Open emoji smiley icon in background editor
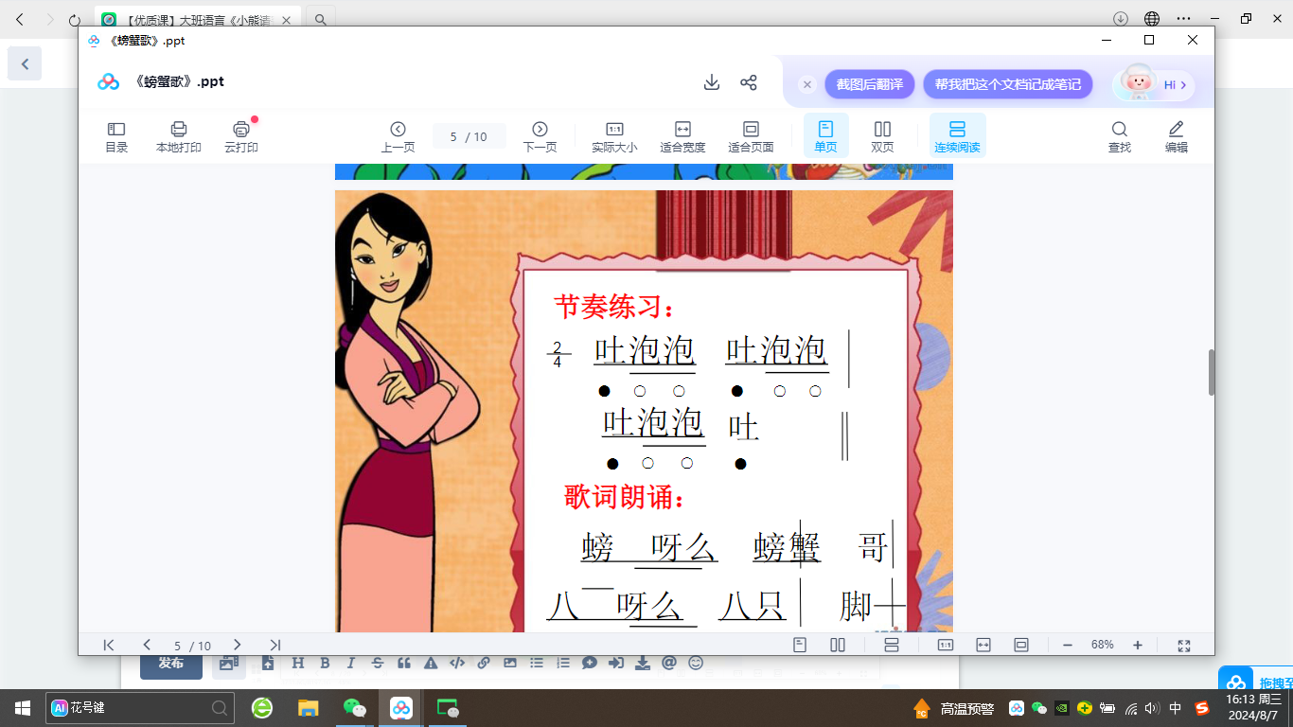1293x727 pixels. 696,663
